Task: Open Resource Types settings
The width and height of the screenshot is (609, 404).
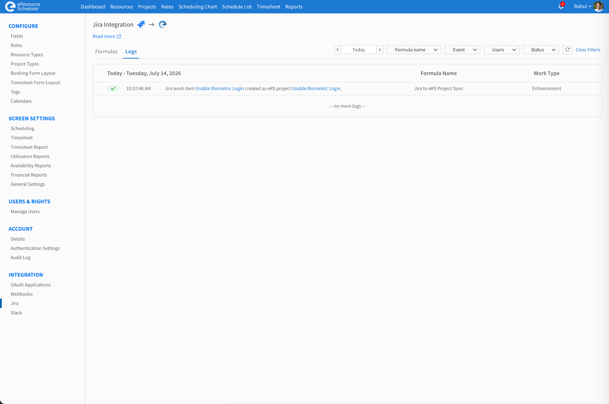Action: tap(27, 54)
